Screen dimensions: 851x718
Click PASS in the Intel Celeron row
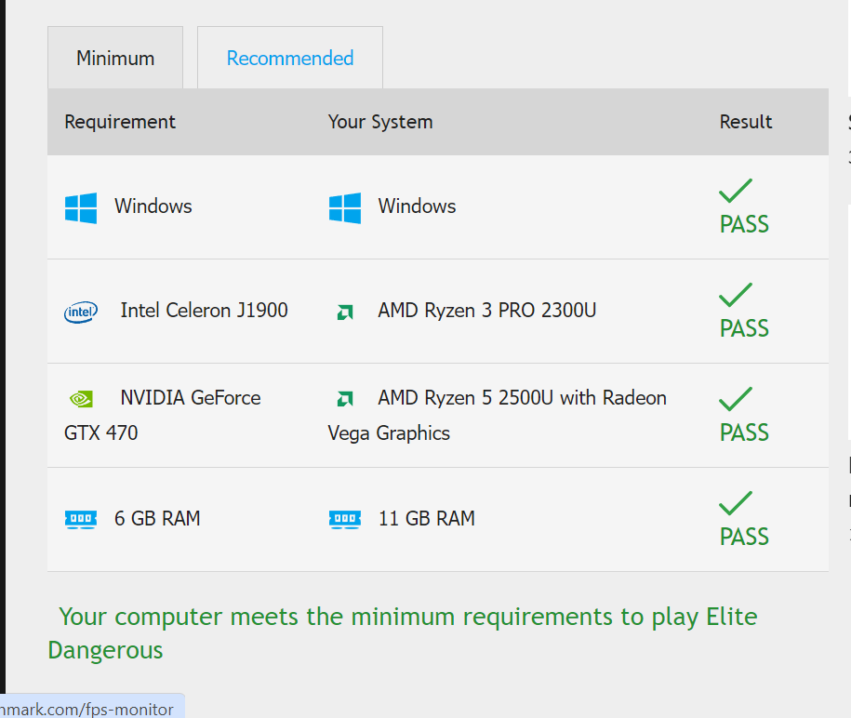click(744, 328)
